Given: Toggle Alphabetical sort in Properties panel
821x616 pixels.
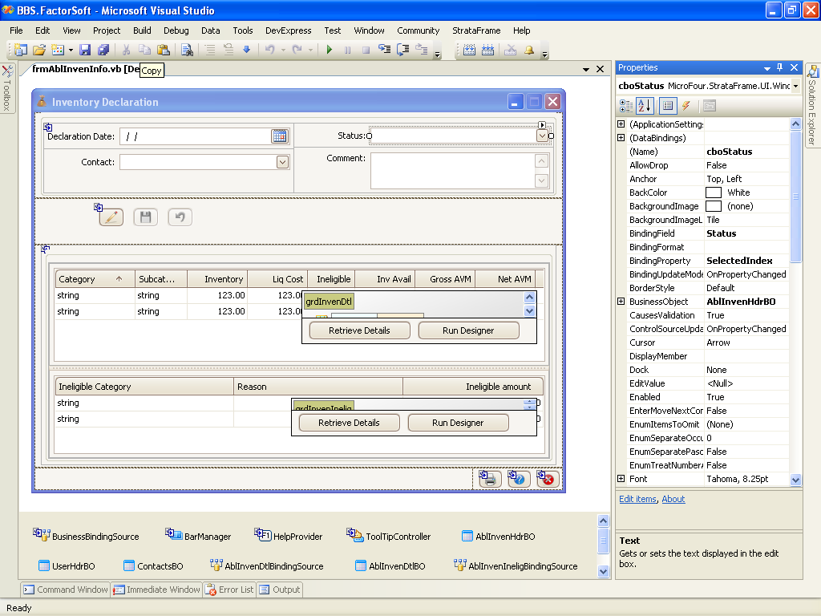Looking at the screenshot, I should coord(645,106).
